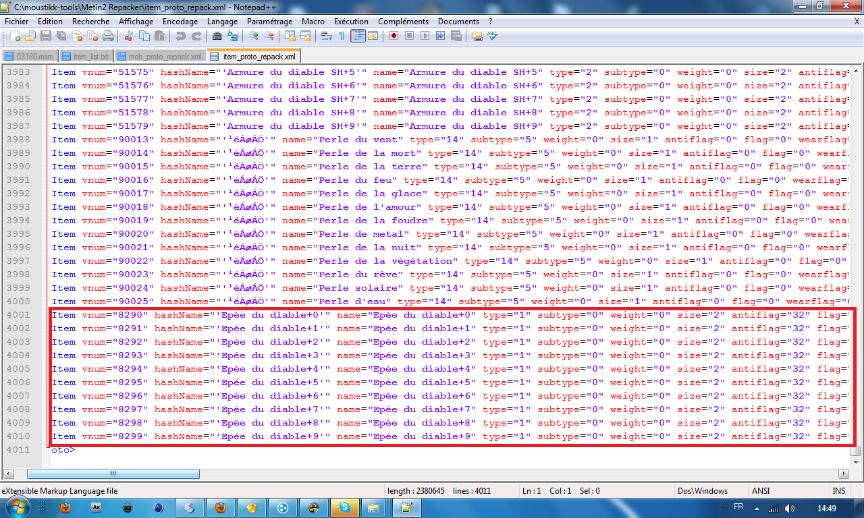Select the item_proto_repack.xml tab
The image size is (864, 518).
(254, 56)
